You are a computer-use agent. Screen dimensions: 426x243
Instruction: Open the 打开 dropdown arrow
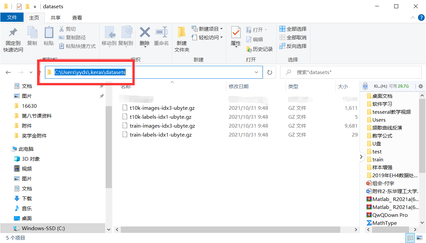point(266,29)
